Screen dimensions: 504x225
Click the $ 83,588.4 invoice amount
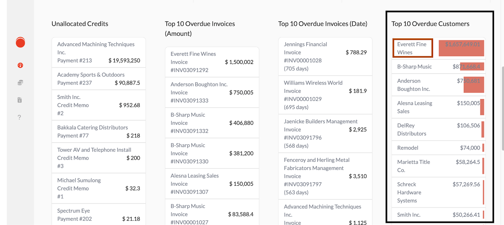241,214
